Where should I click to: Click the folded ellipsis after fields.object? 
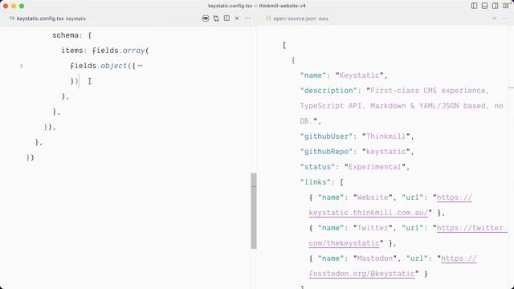141,66
